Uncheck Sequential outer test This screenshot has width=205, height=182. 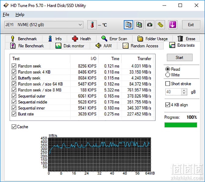14,96
